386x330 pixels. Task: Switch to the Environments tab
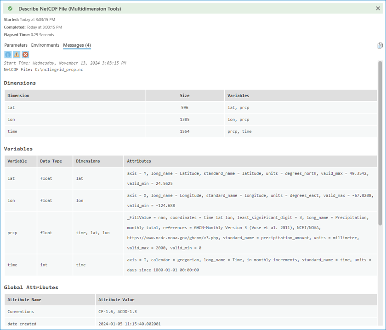pyautogui.click(x=45, y=45)
